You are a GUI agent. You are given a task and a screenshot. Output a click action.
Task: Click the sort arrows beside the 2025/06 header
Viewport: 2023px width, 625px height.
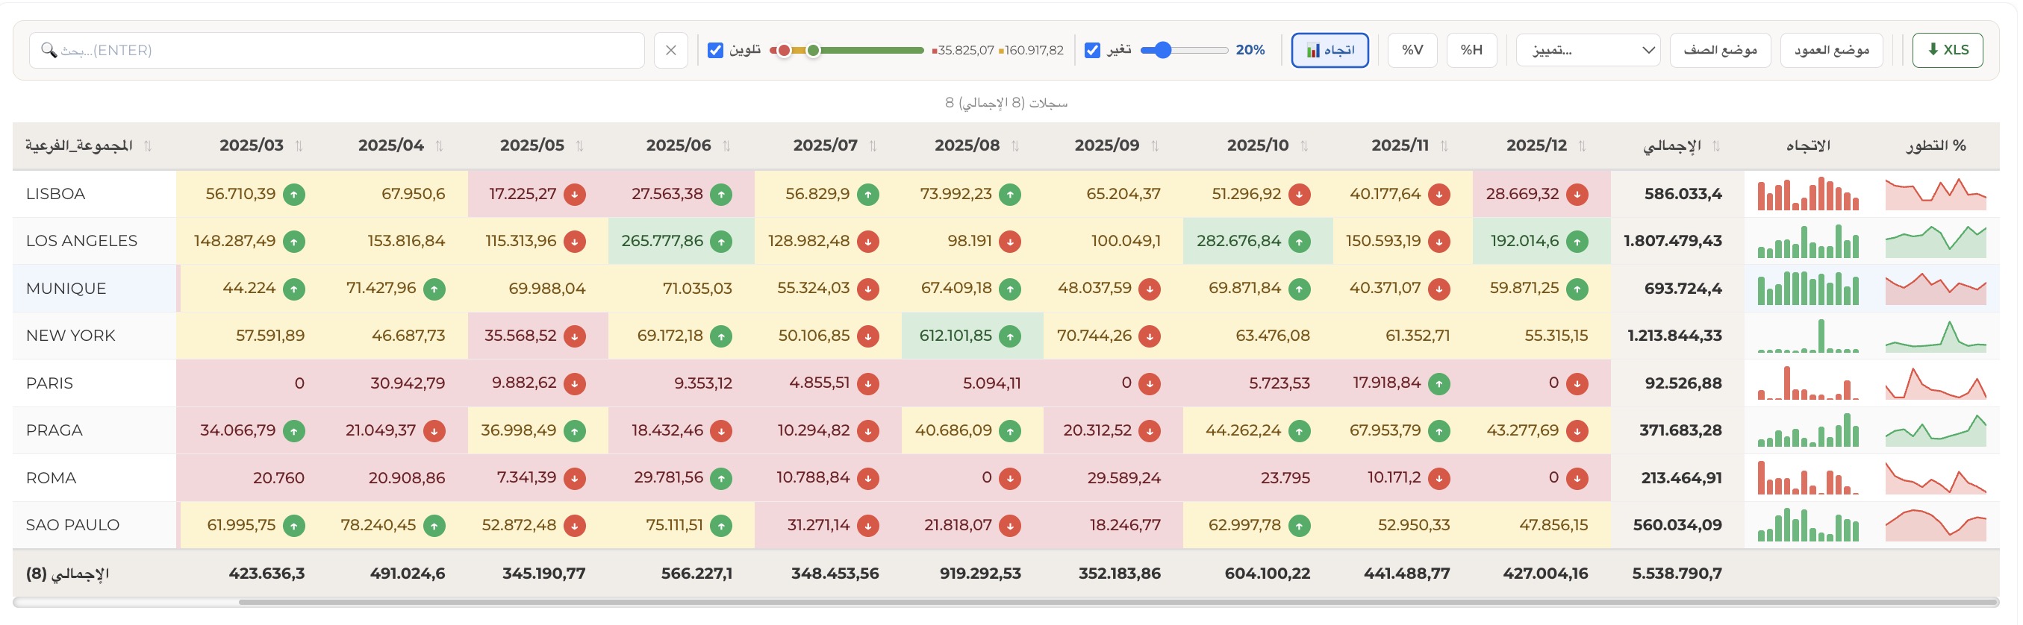tap(726, 146)
